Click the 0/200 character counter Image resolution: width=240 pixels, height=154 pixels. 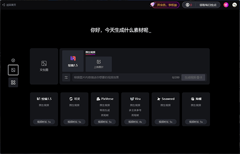[x=176, y=77]
